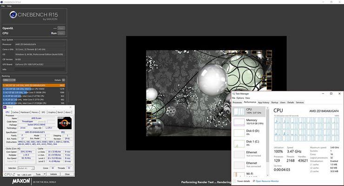
Task: Select Disk 0 (D:) in Task Manager
Action: point(249,132)
